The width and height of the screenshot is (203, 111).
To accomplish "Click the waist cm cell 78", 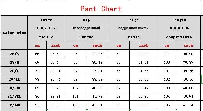I will click(x=37, y=79).
